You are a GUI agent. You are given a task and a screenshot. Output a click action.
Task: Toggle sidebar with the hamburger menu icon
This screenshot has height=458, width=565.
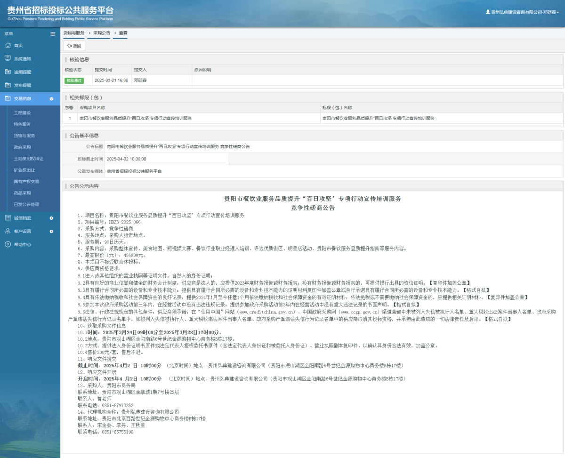53,34
